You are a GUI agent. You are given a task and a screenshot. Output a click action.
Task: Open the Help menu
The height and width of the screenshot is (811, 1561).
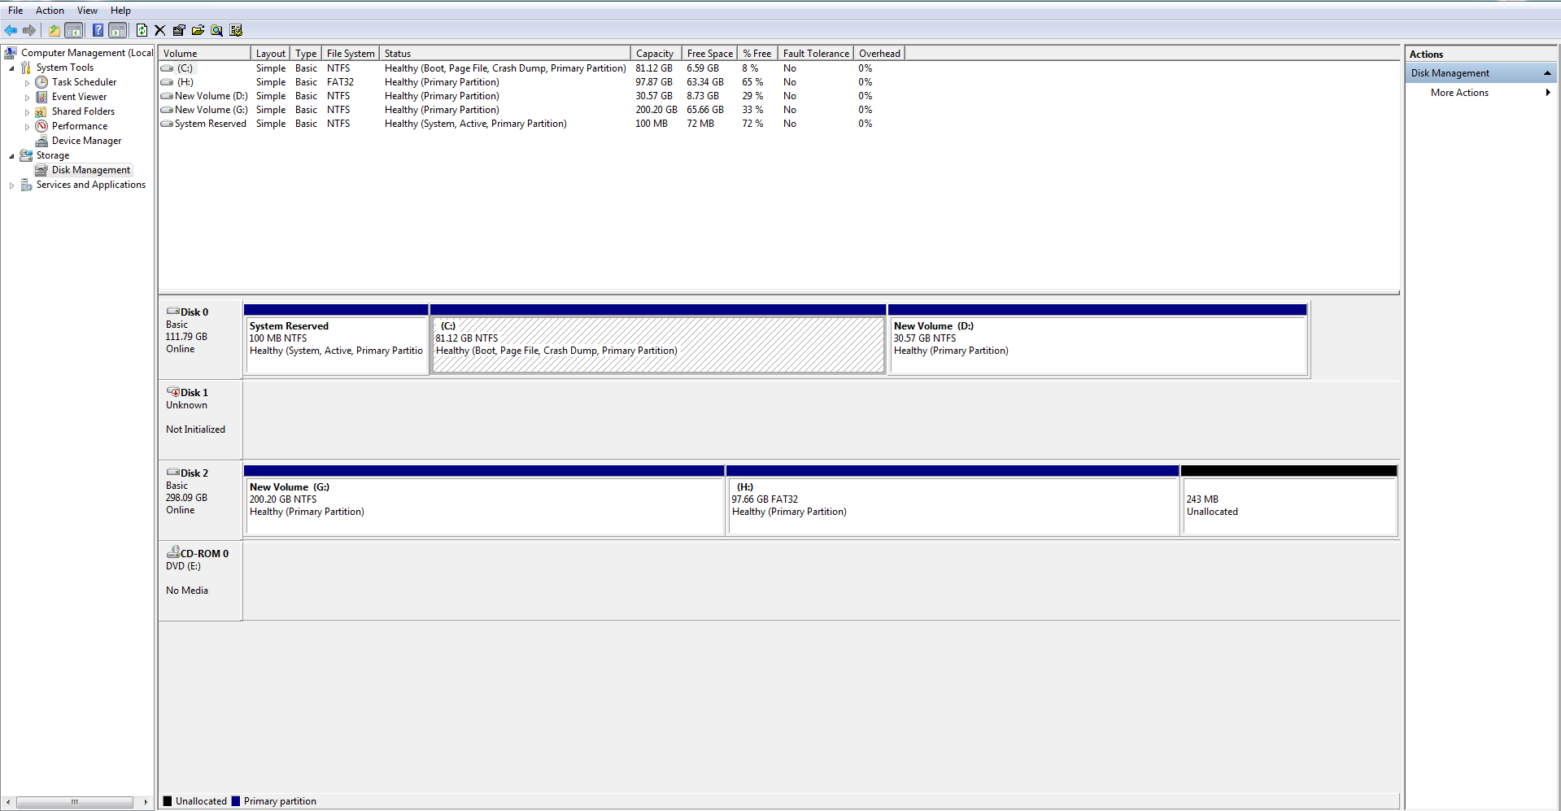click(120, 11)
